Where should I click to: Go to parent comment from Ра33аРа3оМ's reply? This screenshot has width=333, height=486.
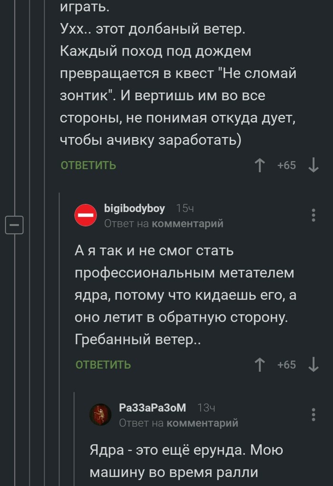[202, 423]
